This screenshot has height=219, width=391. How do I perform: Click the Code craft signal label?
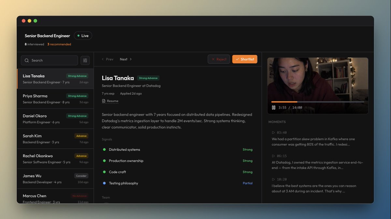[x=117, y=172]
